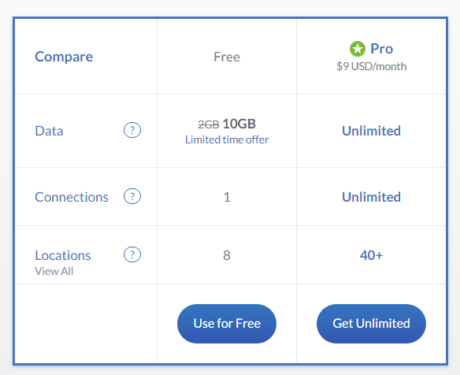Screen dimensions: 460x375
Task: Select the Pro plan heading
Action: [x=381, y=49]
